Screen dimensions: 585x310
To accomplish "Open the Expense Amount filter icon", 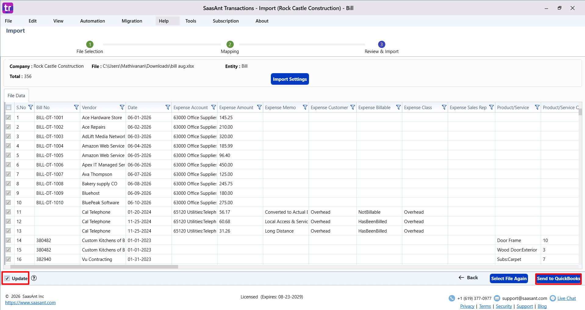I will [259, 107].
